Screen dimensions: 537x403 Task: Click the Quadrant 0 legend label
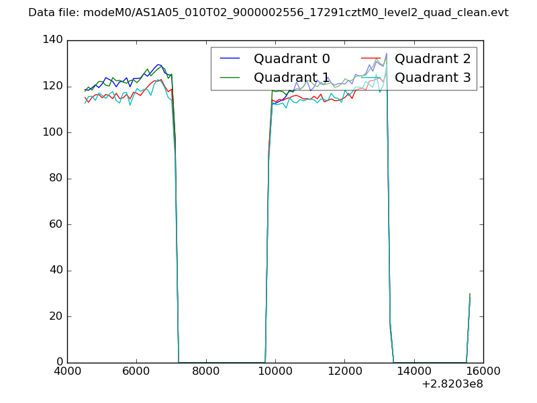coord(291,58)
